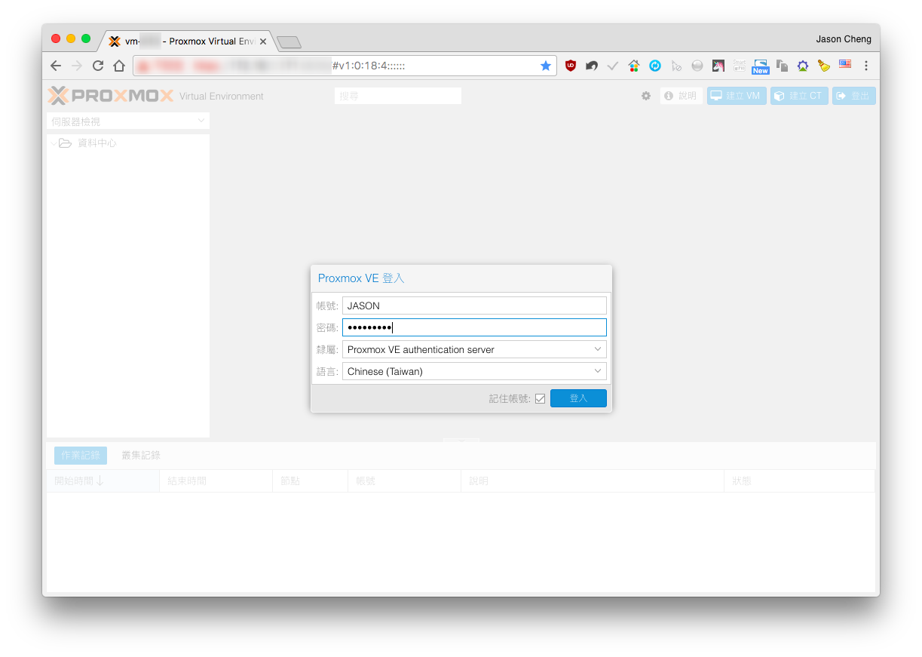922x657 pixels.
Task: Reload the Proxmox page
Action: pyautogui.click(x=98, y=66)
